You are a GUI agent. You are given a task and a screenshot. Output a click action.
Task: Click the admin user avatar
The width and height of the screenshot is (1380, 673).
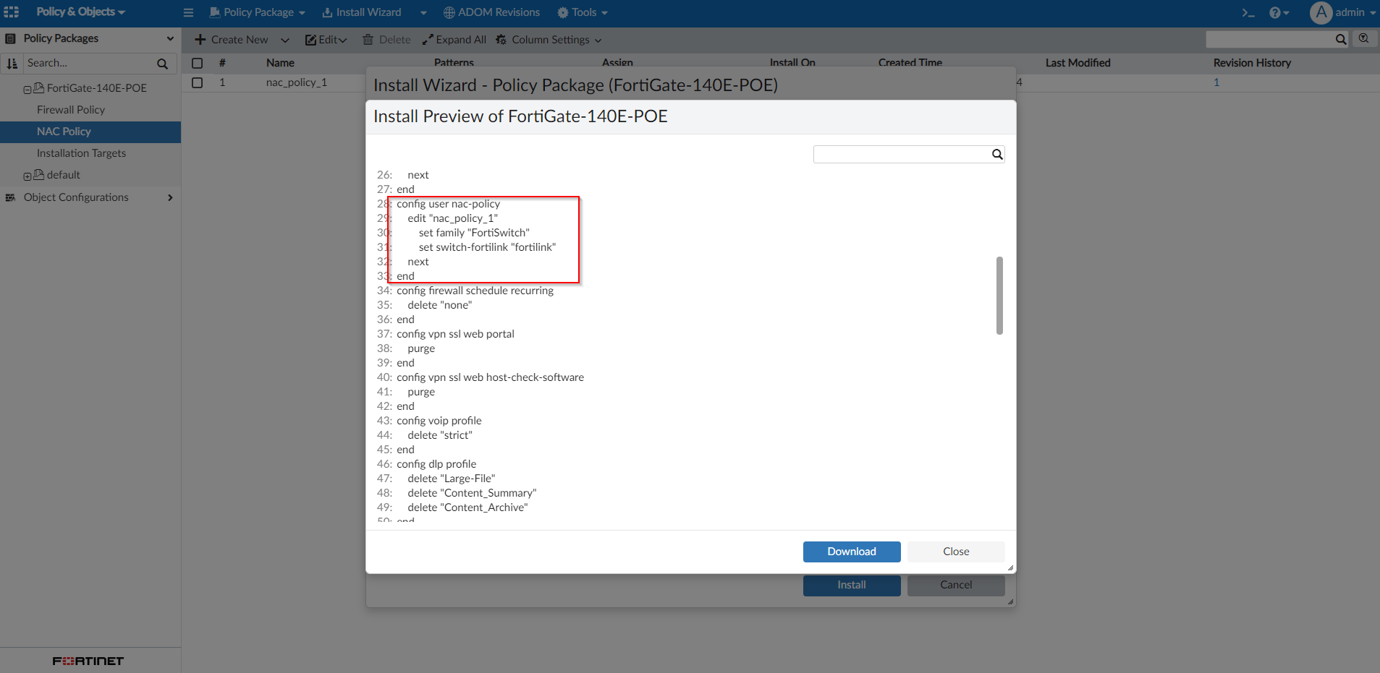click(1321, 12)
